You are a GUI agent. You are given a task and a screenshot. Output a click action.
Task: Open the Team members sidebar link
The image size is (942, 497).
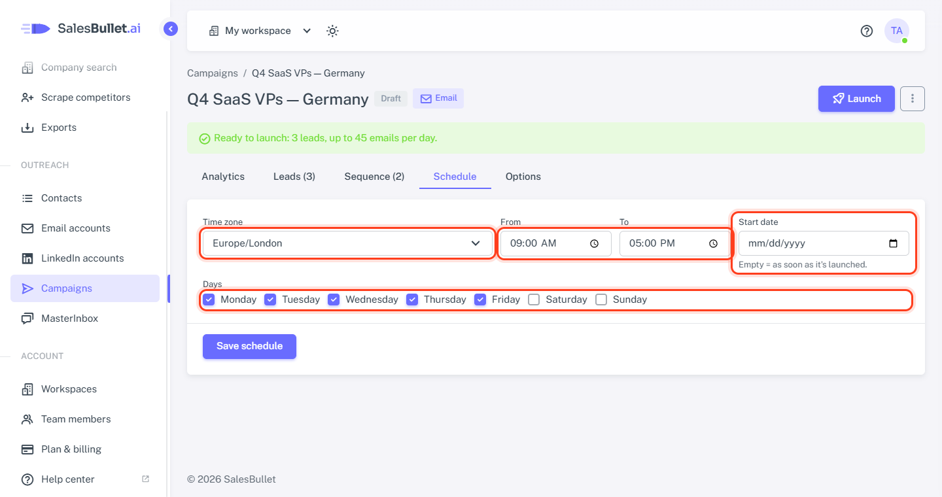[85, 419]
